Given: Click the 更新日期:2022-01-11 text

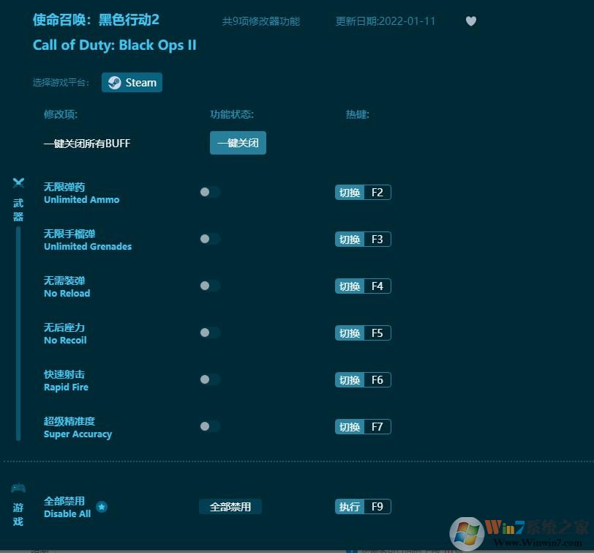Looking at the screenshot, I should tap(386, 21).
